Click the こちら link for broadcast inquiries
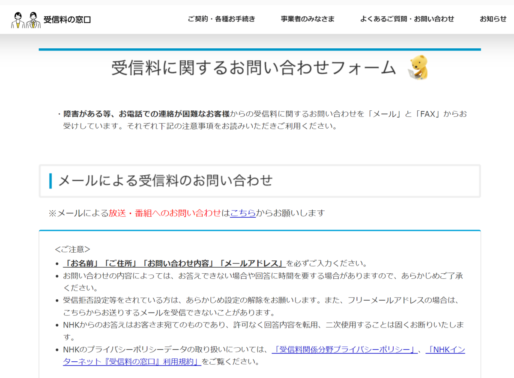514x378 pixels. (243, 213)
